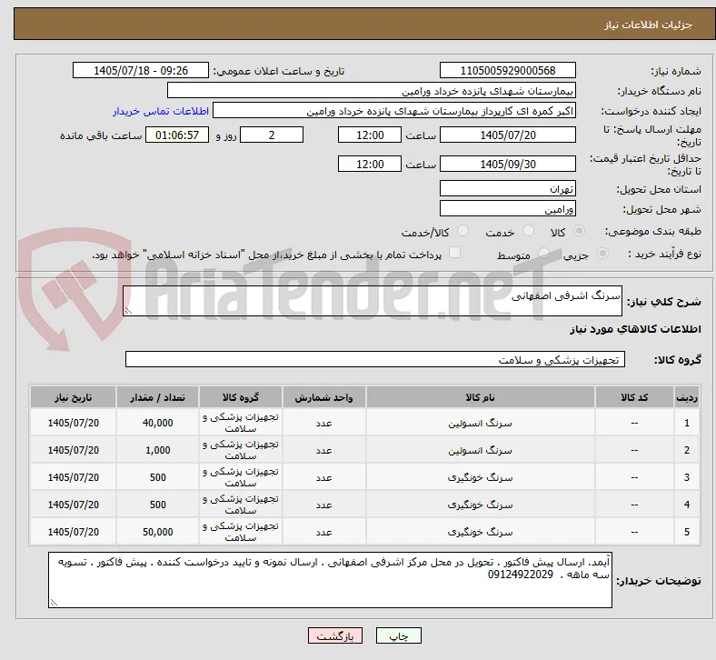Click the تعداد / مقدار column header

[157, 397]
